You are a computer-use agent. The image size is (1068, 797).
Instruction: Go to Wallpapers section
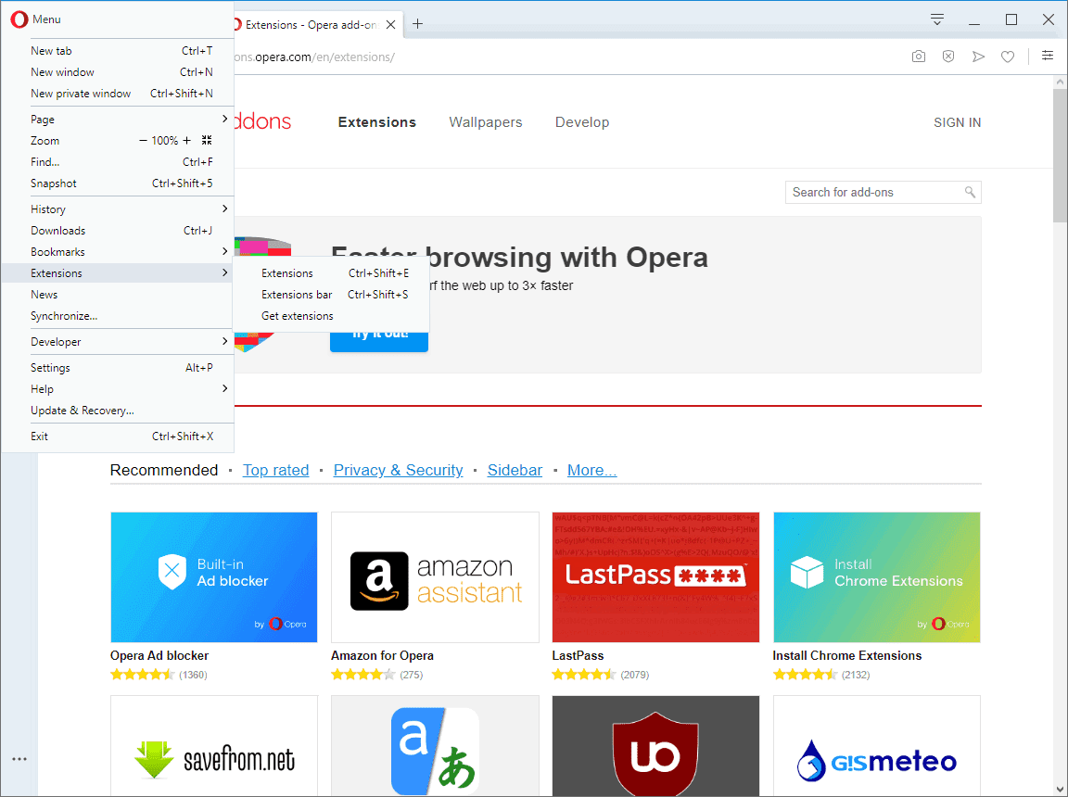tap(486, 122)
